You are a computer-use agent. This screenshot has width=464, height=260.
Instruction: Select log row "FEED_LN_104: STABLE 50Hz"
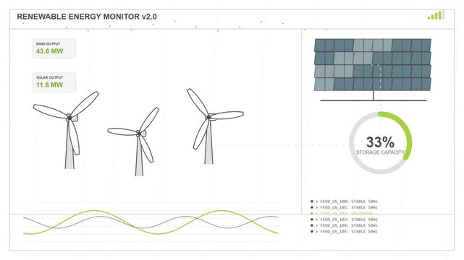click(x=344, y=225)
